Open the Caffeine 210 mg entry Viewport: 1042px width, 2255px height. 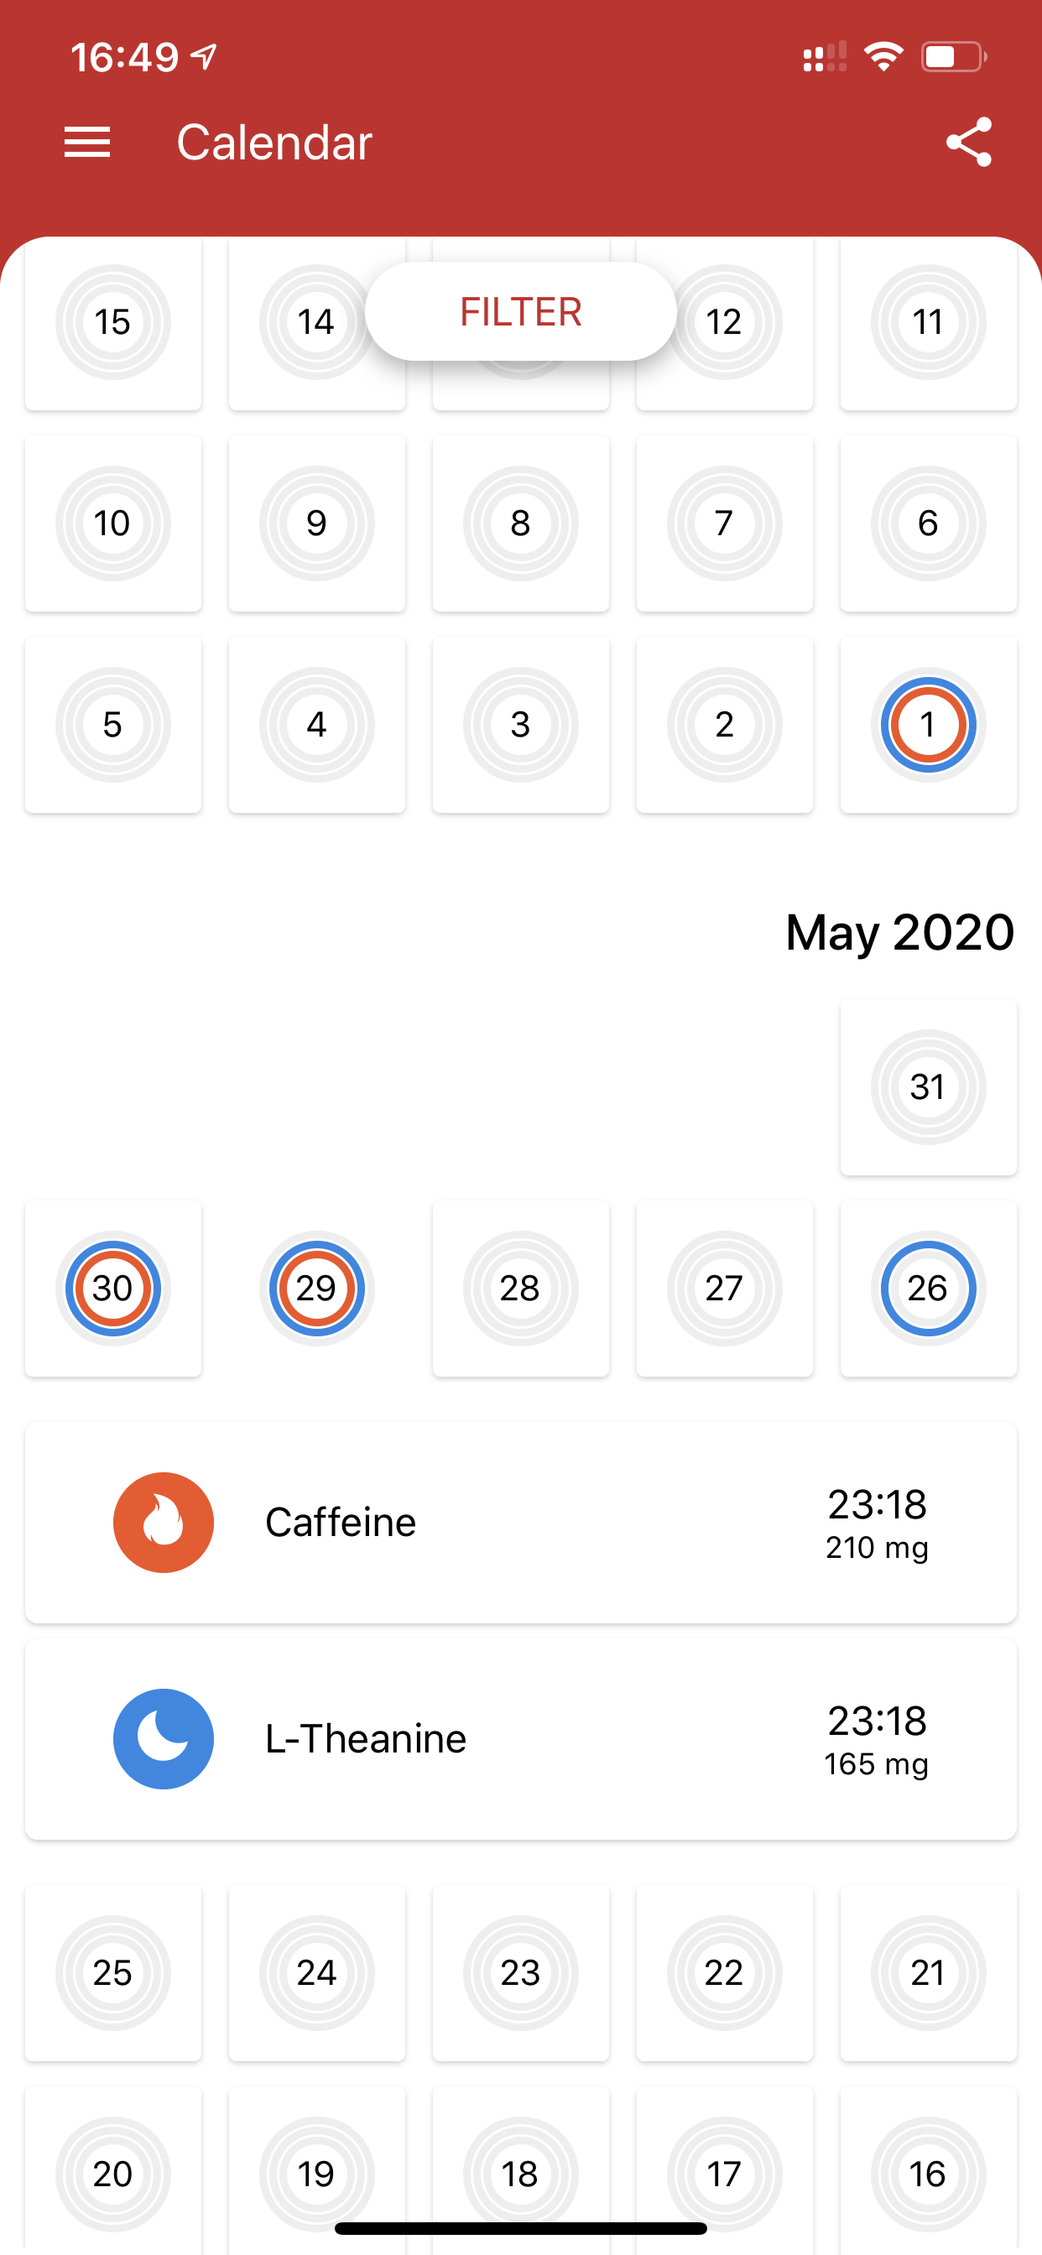click(x=521, y=1523)
